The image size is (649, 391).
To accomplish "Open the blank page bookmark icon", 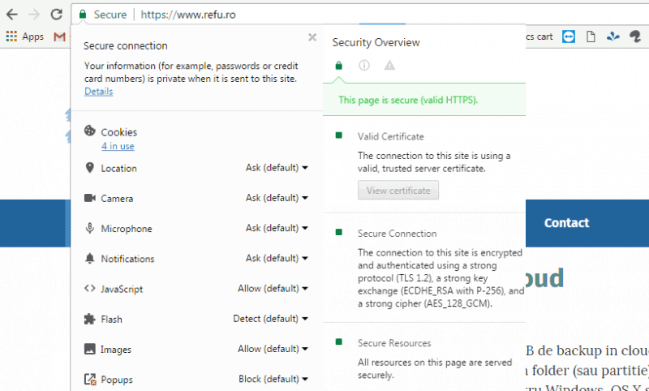I will coord(591,37).
